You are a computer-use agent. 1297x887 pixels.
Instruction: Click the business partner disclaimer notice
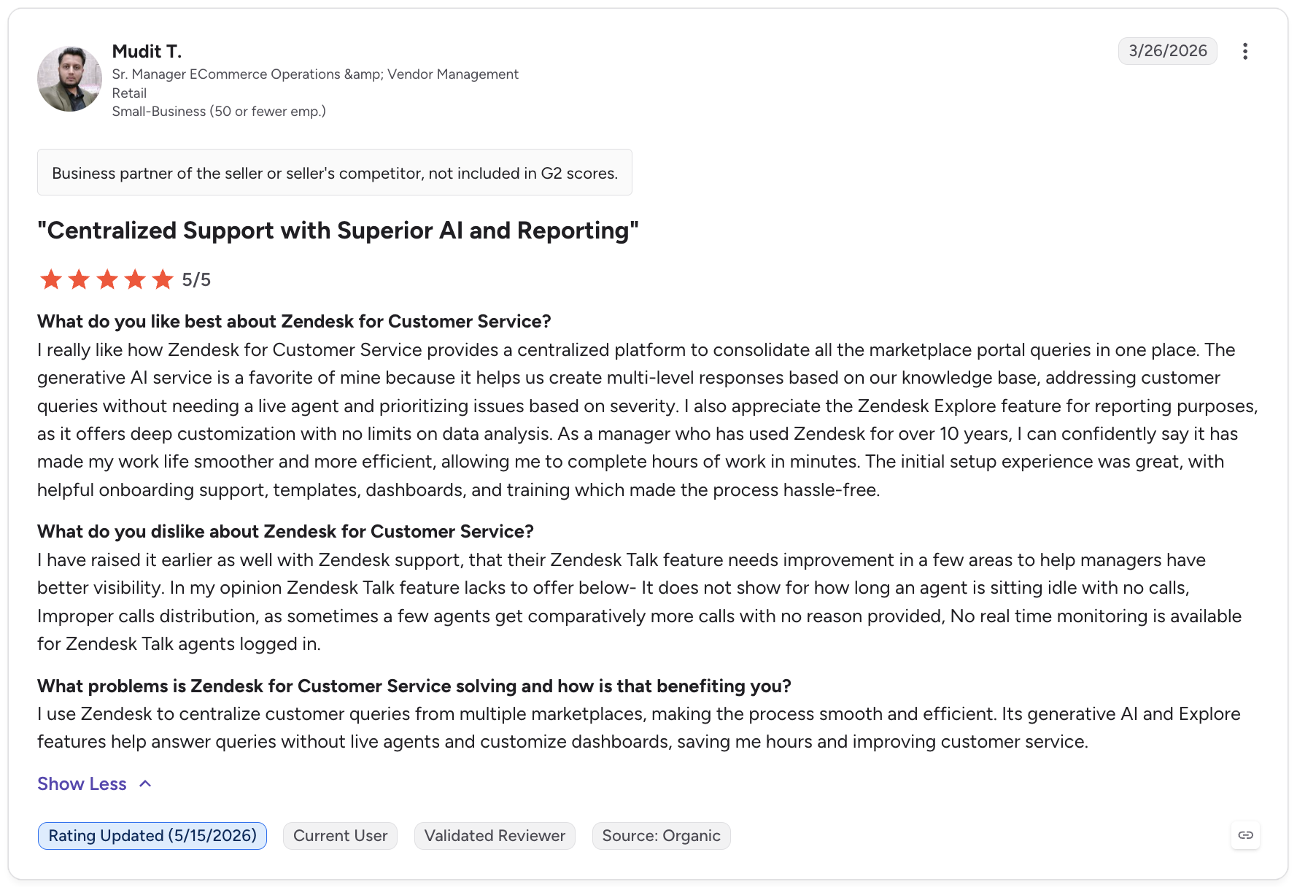point(335,173)
